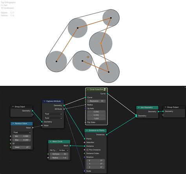The height and width of the screenshot is (174, 186).
Task: Open the Fill Type N-Gon dropdown
Action: pyautogui.click(x=64, y=150)
